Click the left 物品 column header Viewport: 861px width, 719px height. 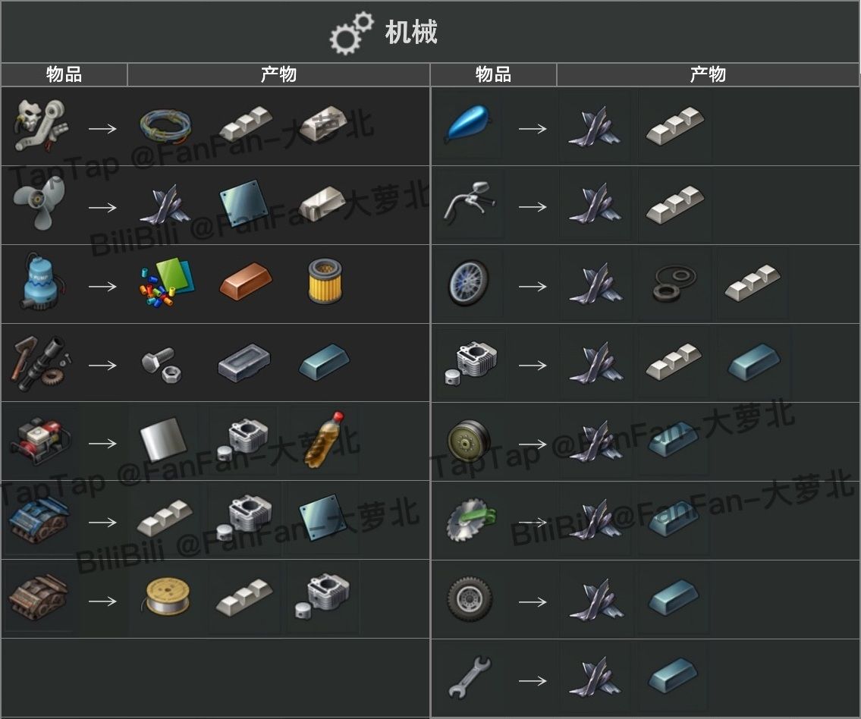click(x=64, y=74)
